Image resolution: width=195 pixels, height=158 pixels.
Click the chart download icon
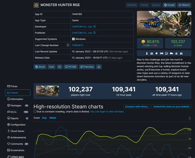point(189,118)
